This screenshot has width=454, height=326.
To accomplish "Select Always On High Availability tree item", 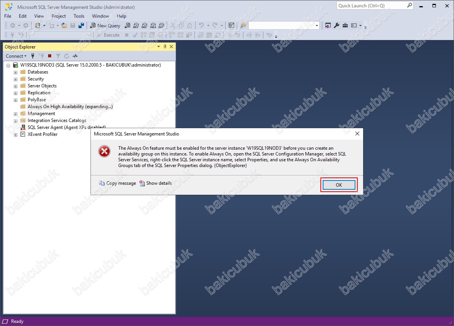I will tap(70, 107).
